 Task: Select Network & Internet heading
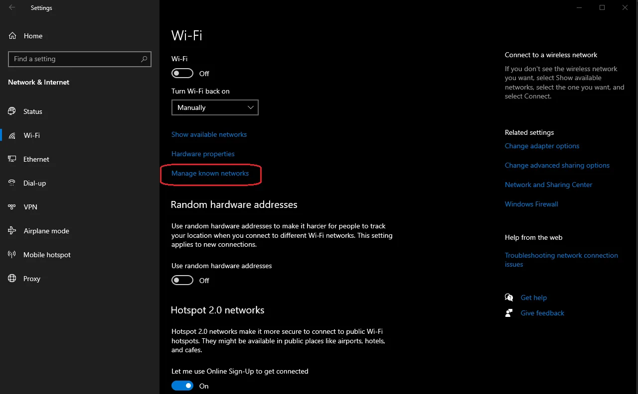[x=38, y=82]
